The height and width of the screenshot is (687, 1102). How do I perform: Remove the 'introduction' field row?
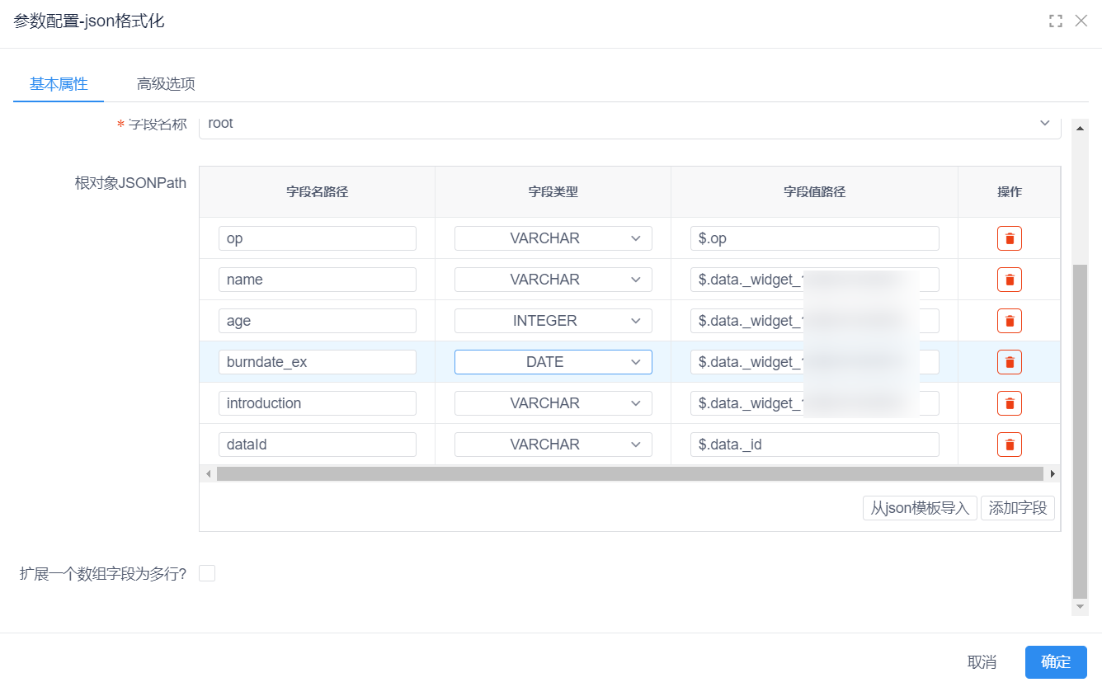[x=1009, y=403]
